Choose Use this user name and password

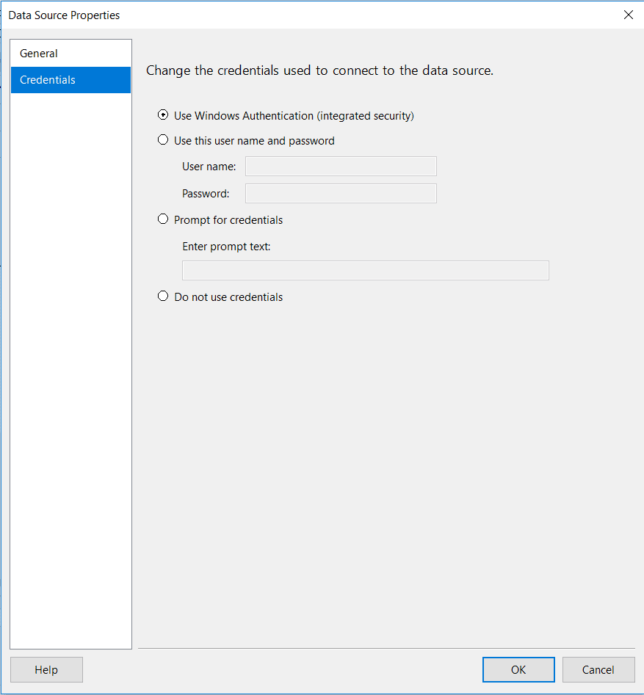pyautogui.click(x=163, y=140)
